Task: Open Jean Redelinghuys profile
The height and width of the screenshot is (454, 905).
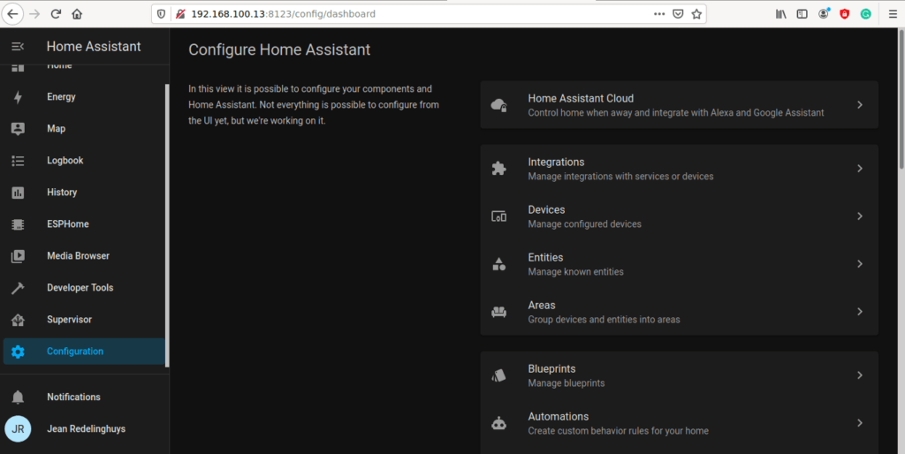Action: [84, 429]
